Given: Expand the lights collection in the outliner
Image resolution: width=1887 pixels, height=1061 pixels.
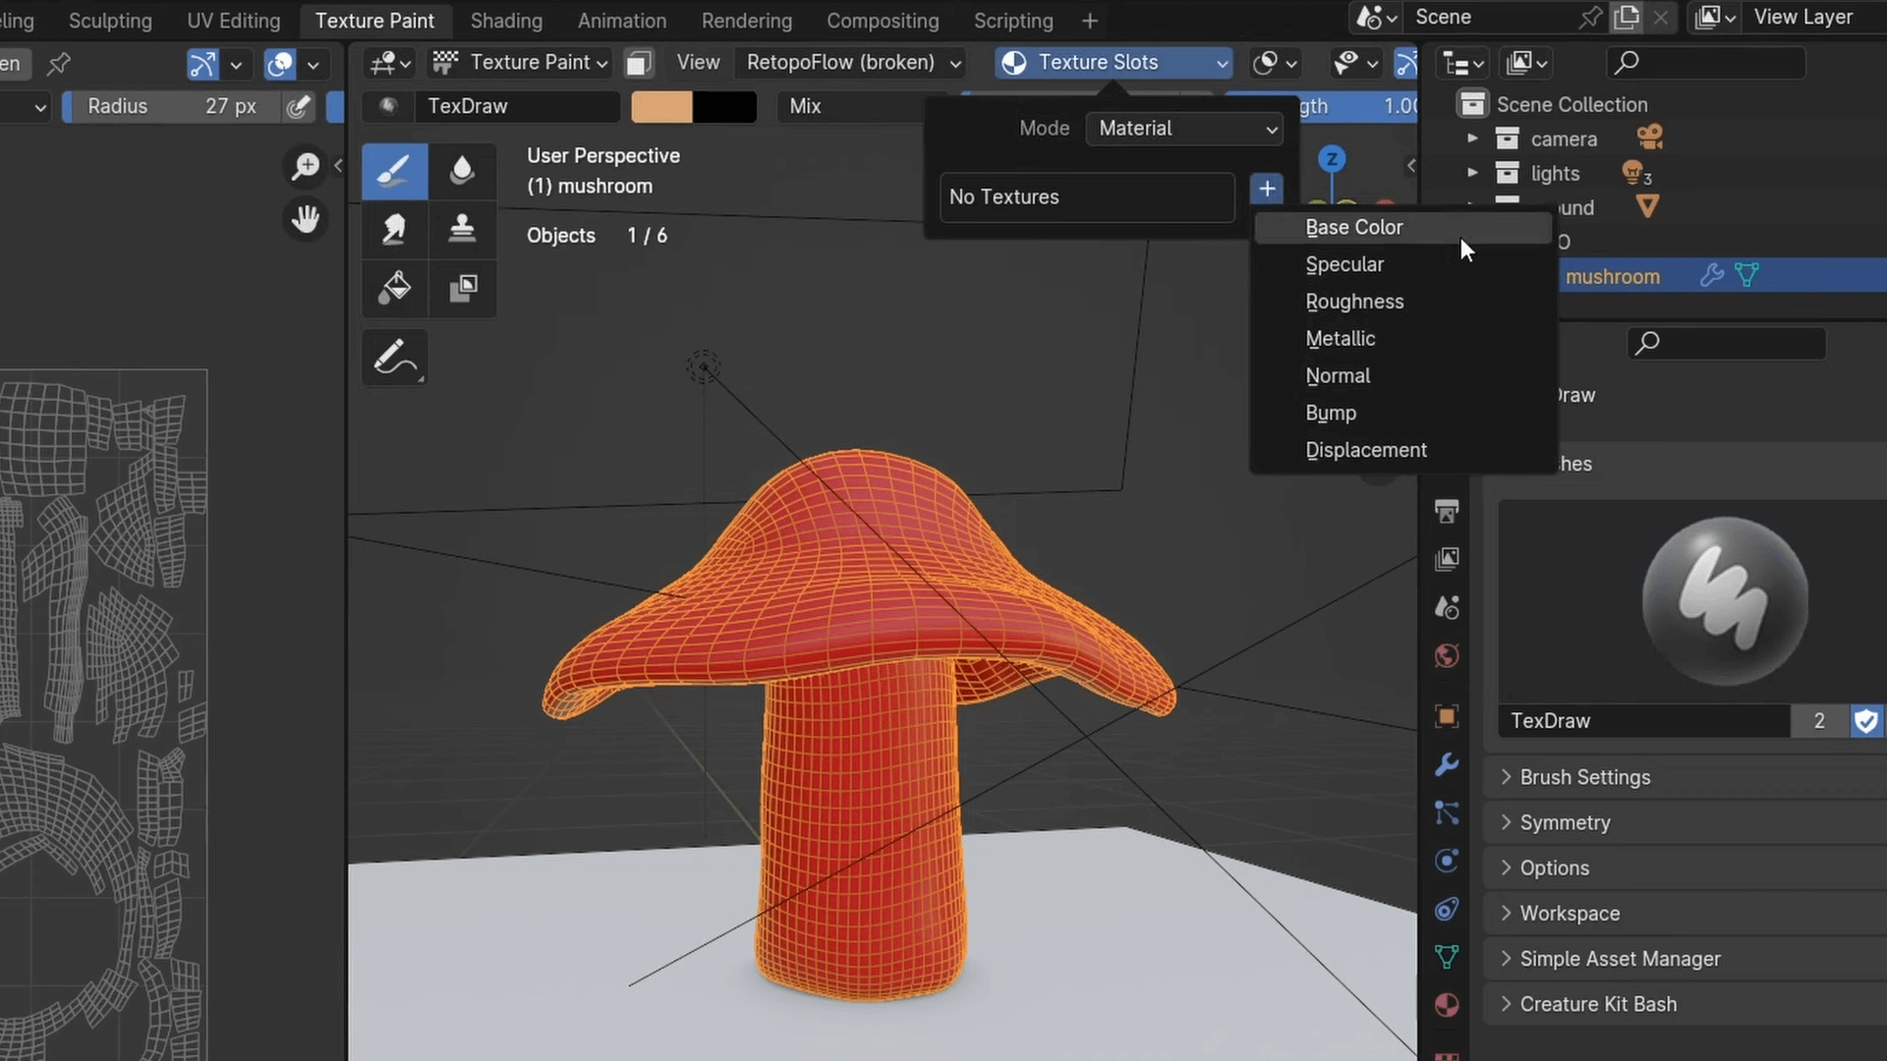Looking at the screenshot, I should [x=1472, y=173].
